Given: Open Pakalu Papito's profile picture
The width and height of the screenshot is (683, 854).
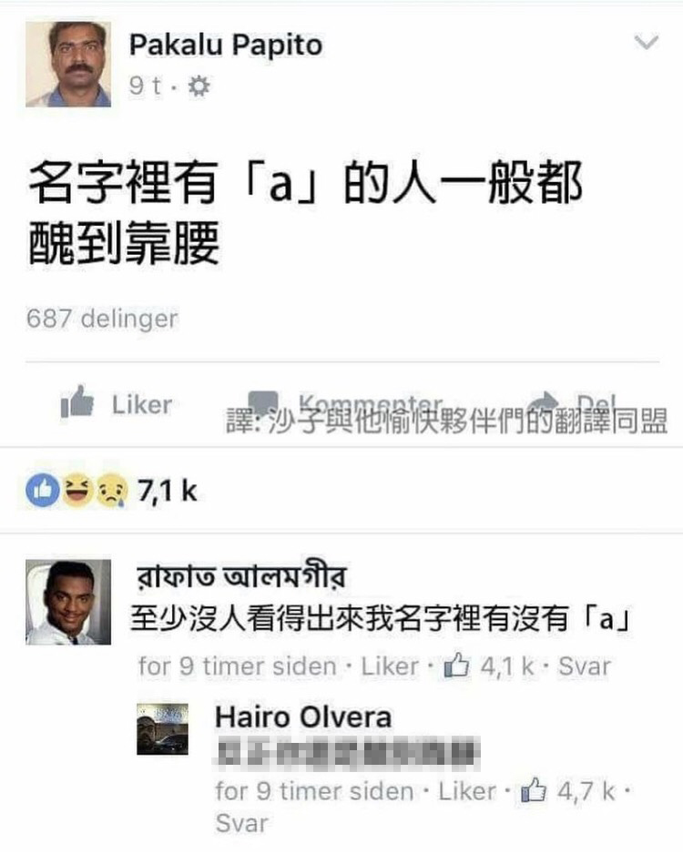Looking at the screenshot, I should [x=68, y=65].
